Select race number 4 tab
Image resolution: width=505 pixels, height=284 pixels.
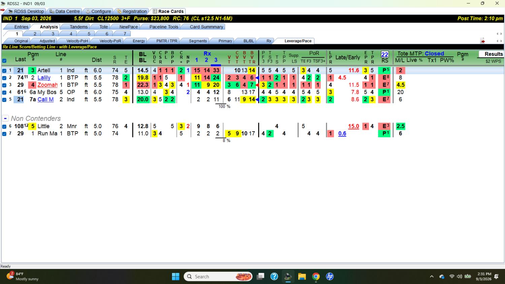point(71,34)
